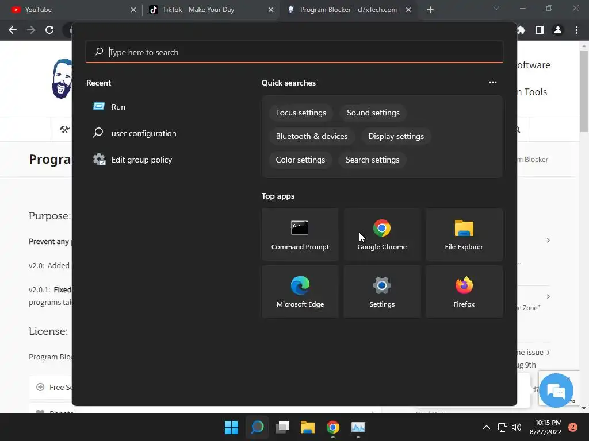Open the website live chat bubble
The height and width of the screenshot is (441, 589).
pos(556,390)
